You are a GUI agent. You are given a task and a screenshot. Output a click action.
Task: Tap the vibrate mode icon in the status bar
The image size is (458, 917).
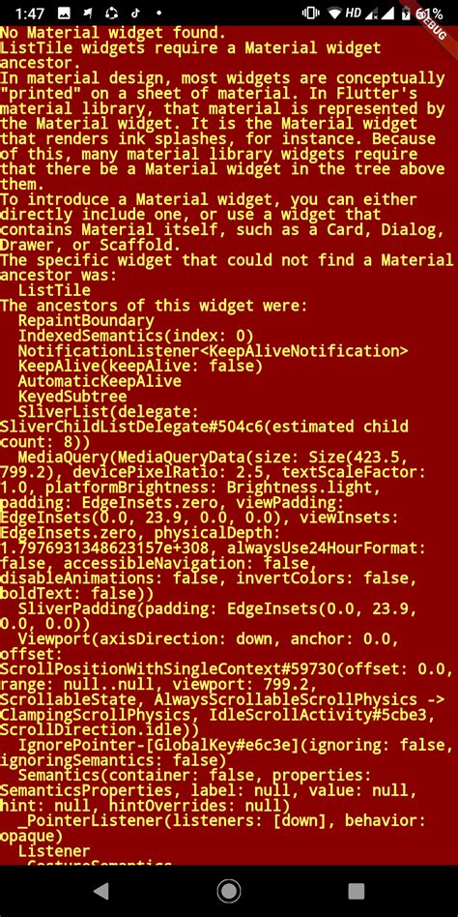pyautogui.click(x=309, y=13)
